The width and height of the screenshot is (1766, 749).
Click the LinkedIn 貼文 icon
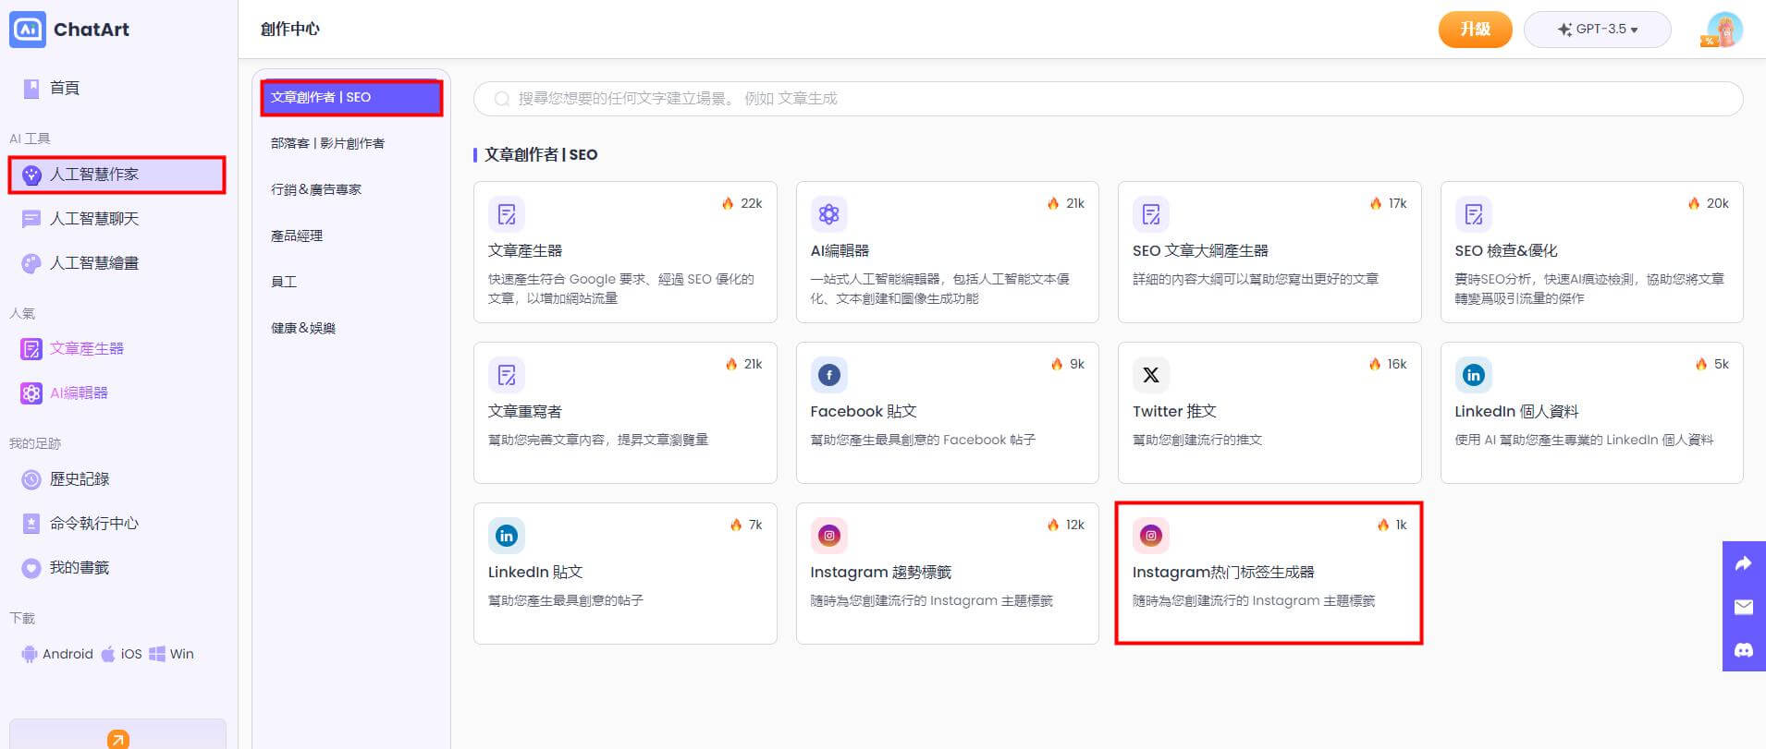point(507,536)
